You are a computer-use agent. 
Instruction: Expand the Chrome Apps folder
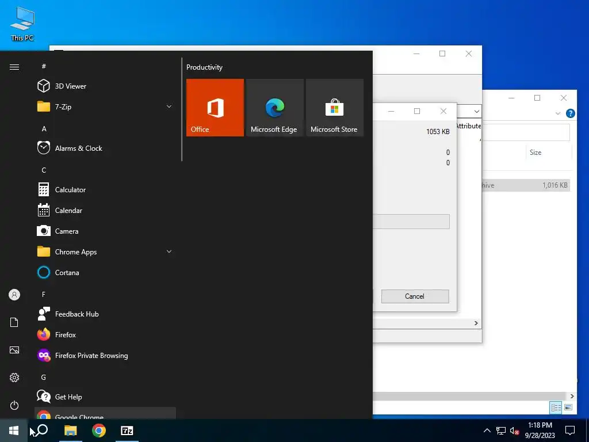pos(105,252)
